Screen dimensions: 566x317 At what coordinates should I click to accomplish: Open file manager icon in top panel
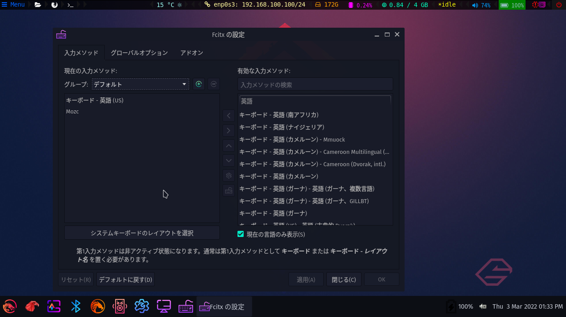click(x=38, y=5)
